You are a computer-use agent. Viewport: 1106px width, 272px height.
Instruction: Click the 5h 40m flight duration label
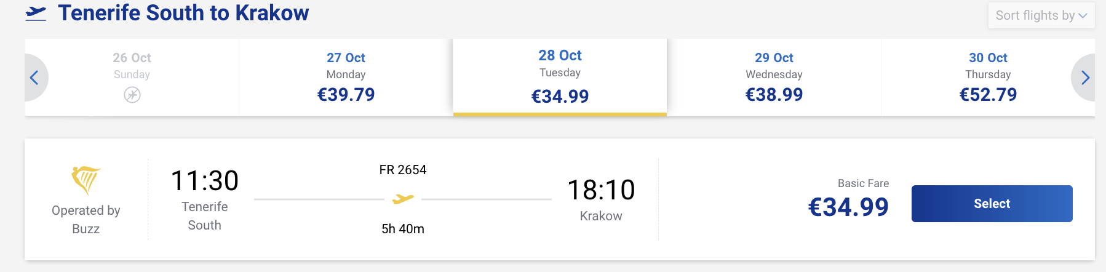point(403,229)
